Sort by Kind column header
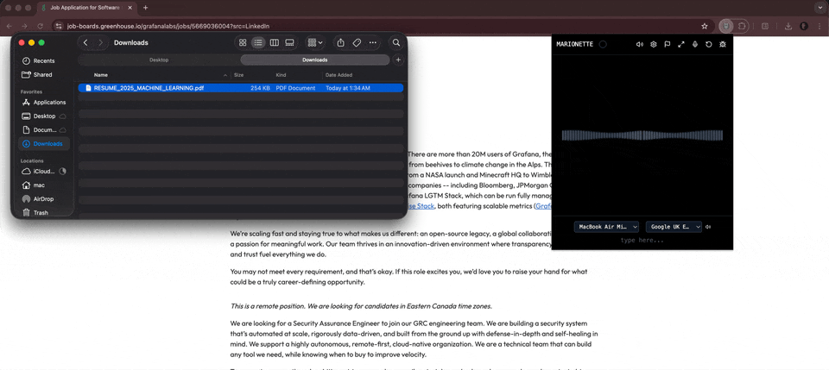Screen dimensions: 829x370 coord(281,75)
